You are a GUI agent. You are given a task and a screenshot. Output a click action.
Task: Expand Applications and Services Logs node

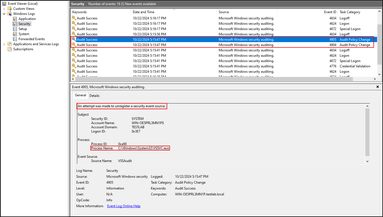[x=4, y=44]
